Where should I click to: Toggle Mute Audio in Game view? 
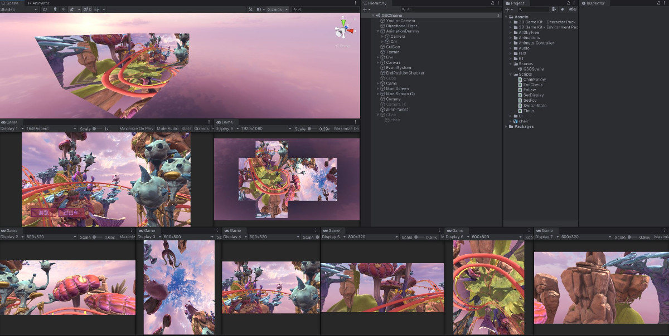[168, 129]
